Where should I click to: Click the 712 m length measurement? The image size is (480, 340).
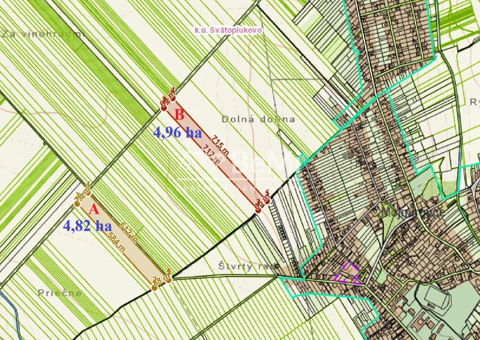coord(212,154)
